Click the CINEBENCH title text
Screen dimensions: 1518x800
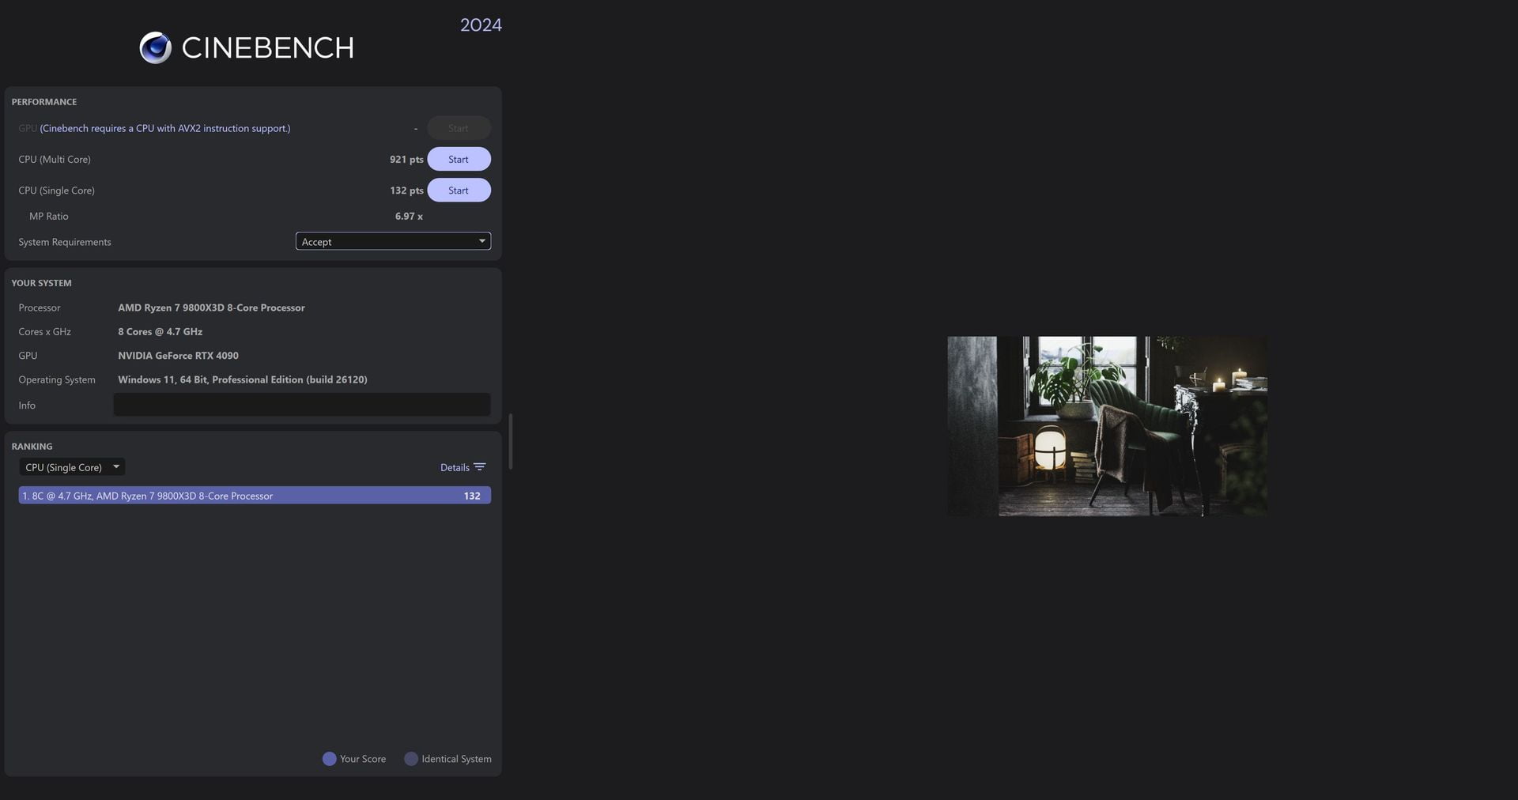coord(267,48)
